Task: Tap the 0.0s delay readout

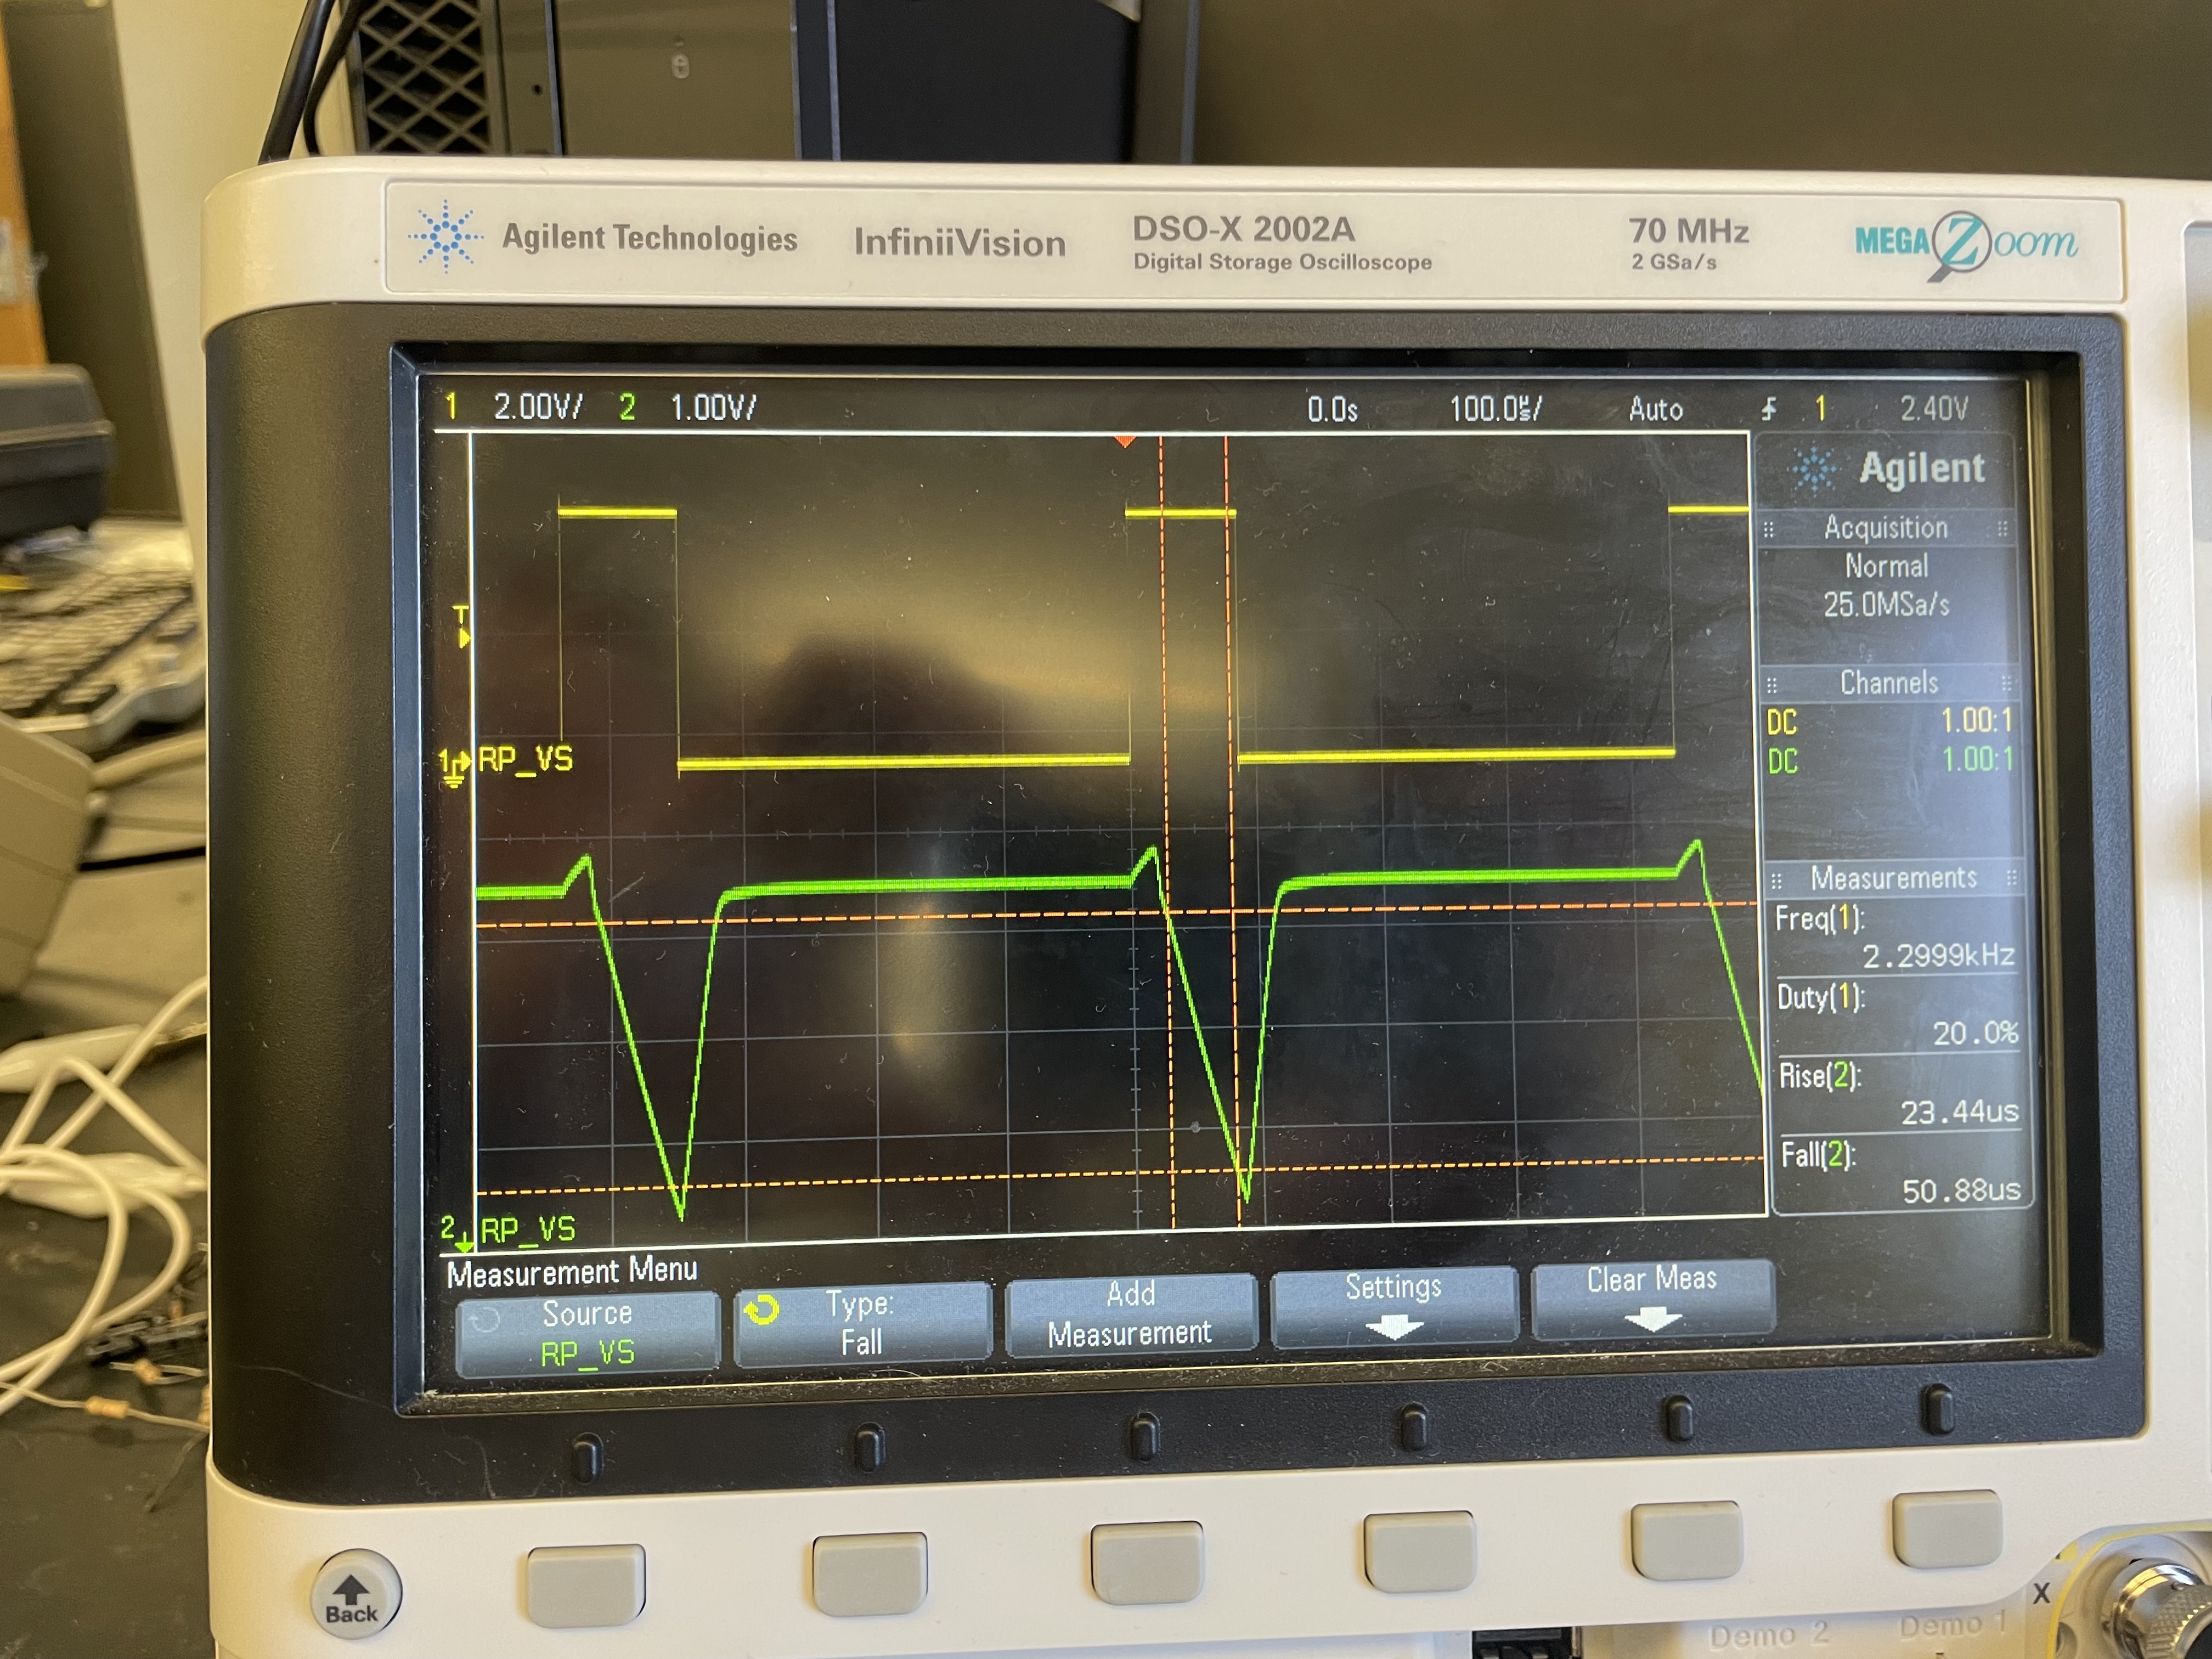Action: click(x=1332, y=409)
